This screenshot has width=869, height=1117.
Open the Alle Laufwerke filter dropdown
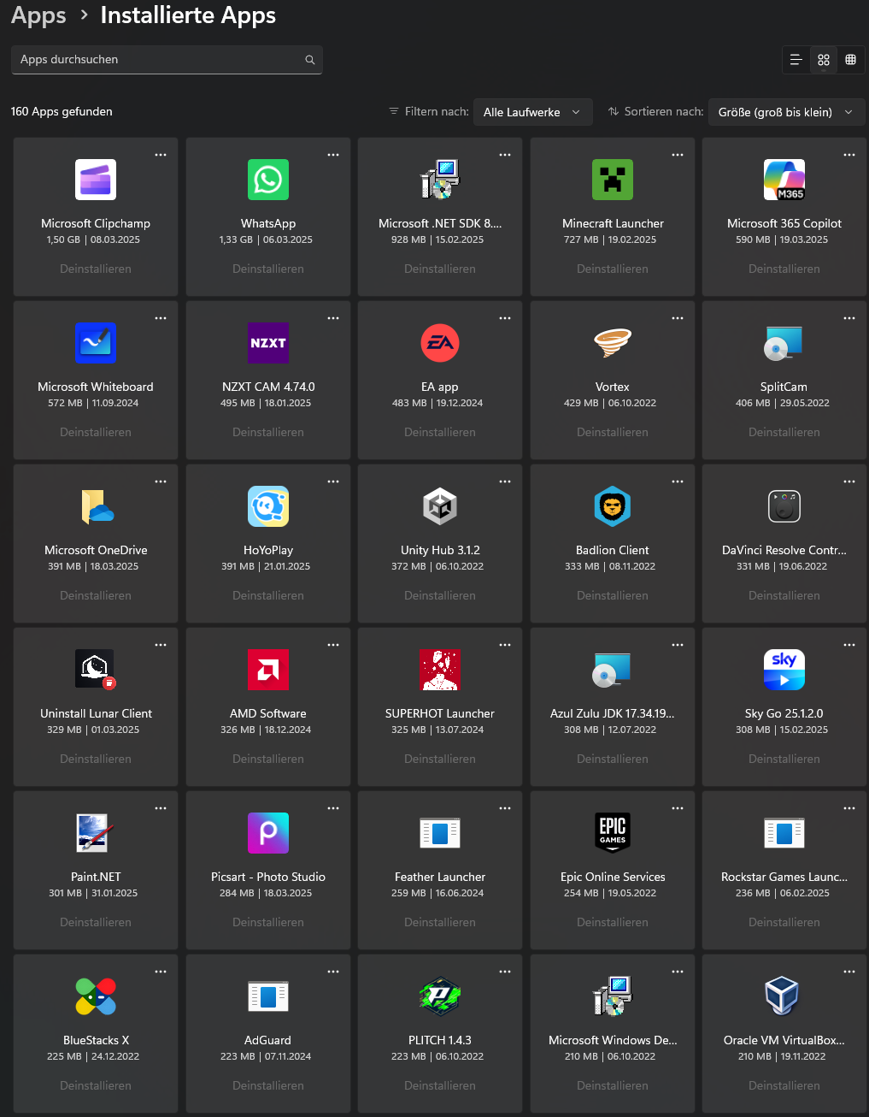[532, 112]
